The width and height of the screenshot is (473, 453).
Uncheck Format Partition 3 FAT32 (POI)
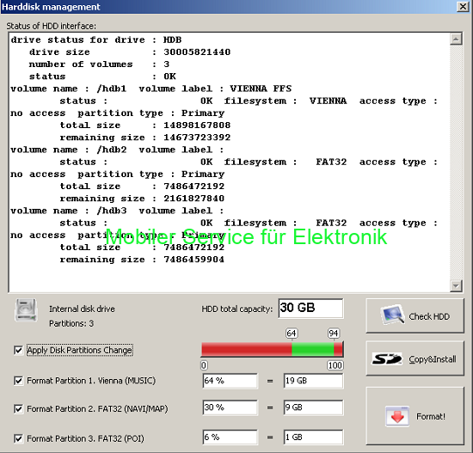(x=18, y=438)
